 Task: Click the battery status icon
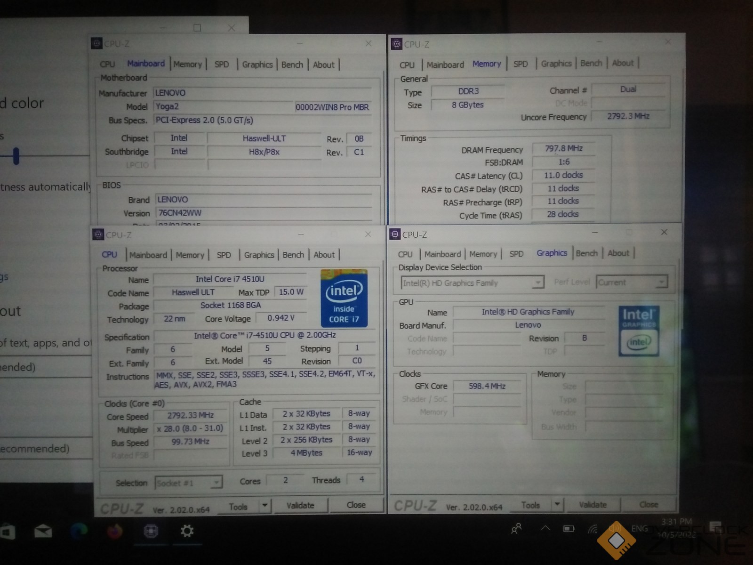[x=569, y=529]
